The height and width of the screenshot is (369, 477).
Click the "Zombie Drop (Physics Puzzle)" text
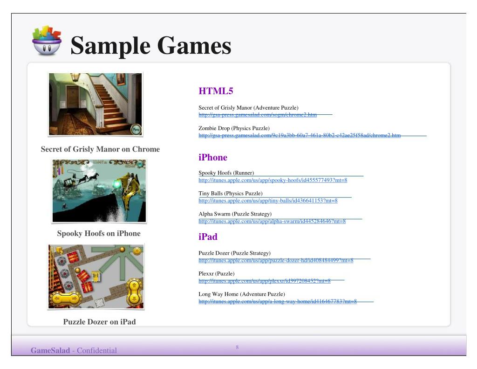coord(234,128)
